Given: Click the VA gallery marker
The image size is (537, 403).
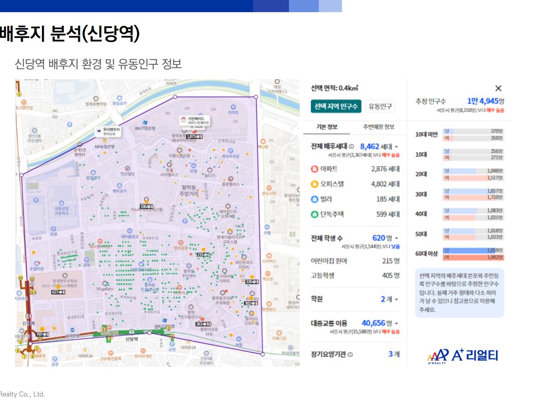Looking at the screenshot, I should pos(104,284).
